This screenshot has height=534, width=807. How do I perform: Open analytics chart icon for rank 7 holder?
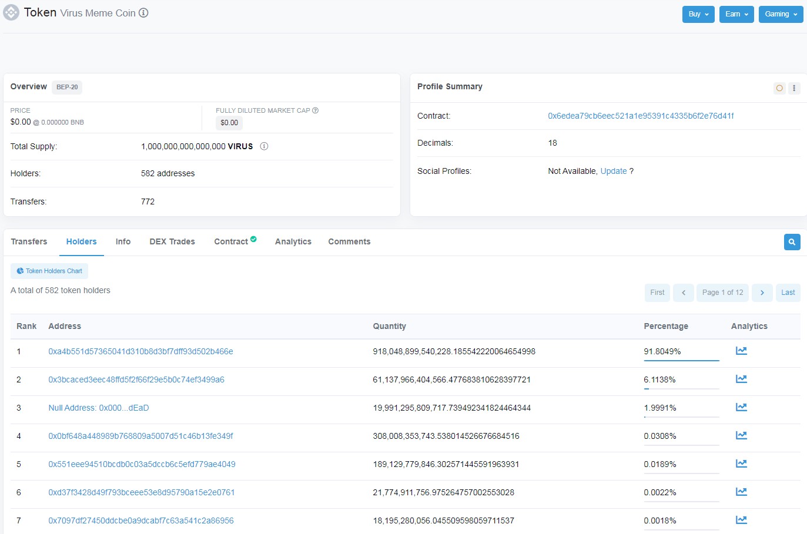point(741,520)
